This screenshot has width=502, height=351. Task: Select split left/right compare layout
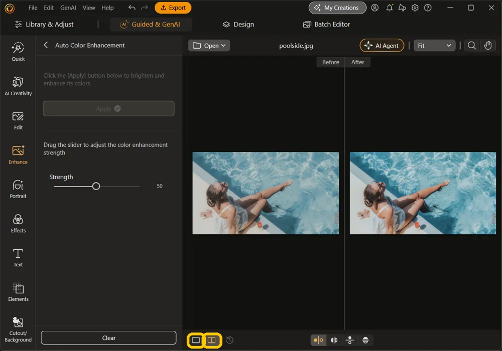click(334, 340)
